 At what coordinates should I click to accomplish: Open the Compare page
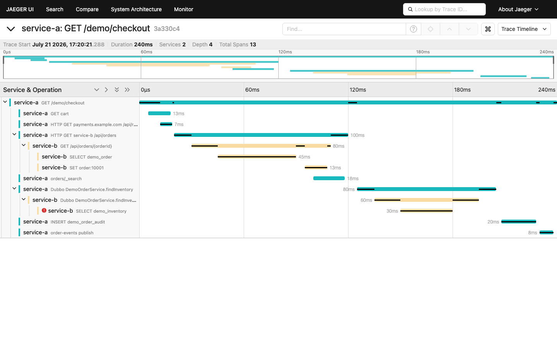click(x=87, y=9)
